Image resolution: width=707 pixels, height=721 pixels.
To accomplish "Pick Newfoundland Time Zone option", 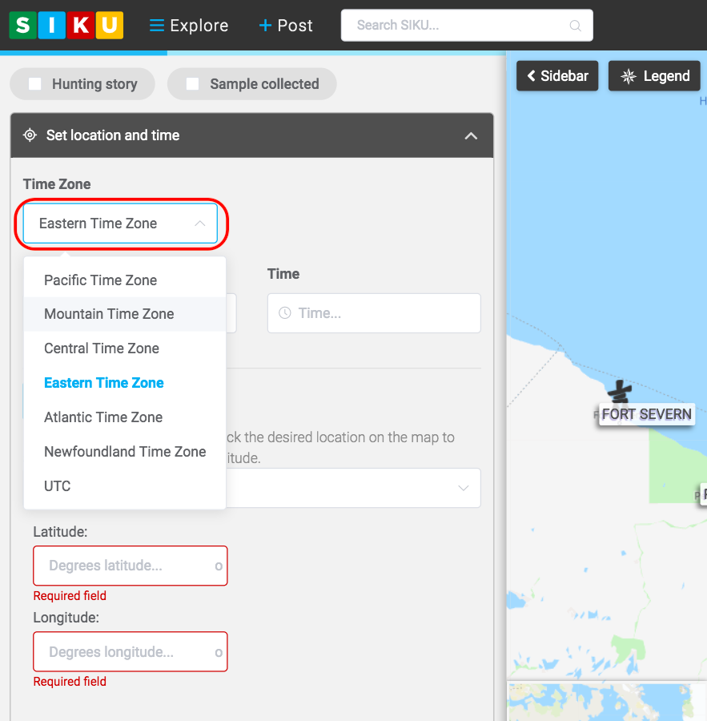I will click(x=125, y=452).
